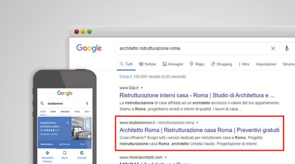This screenshot has height=164, width=295.
Task: Expand dropdown arrow next to www.02a.it
Action: pyautogui.click(x=142, y=88)
